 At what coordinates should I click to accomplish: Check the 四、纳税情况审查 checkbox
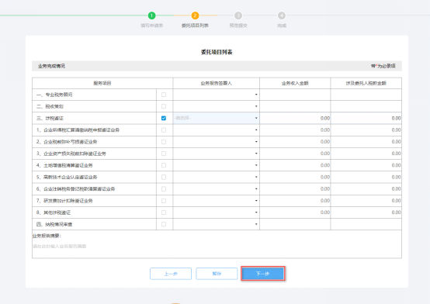tap(164, 224)
